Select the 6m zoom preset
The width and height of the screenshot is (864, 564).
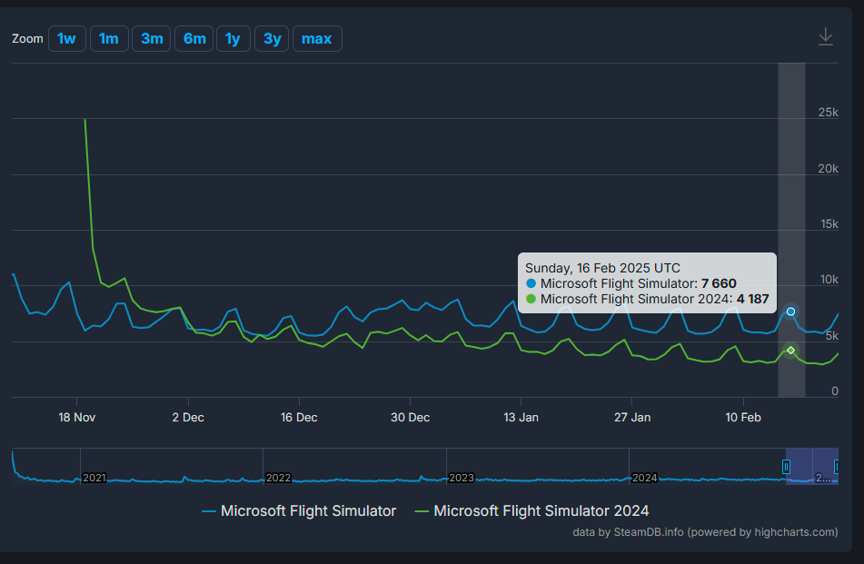coord(194,38)
